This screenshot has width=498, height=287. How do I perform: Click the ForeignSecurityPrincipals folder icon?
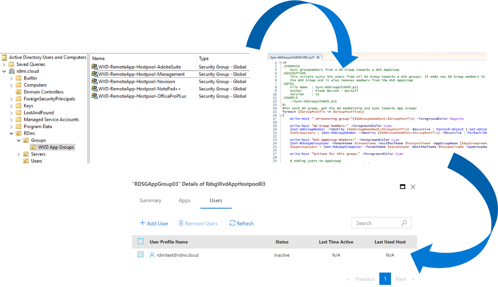[x=19, y=99]
